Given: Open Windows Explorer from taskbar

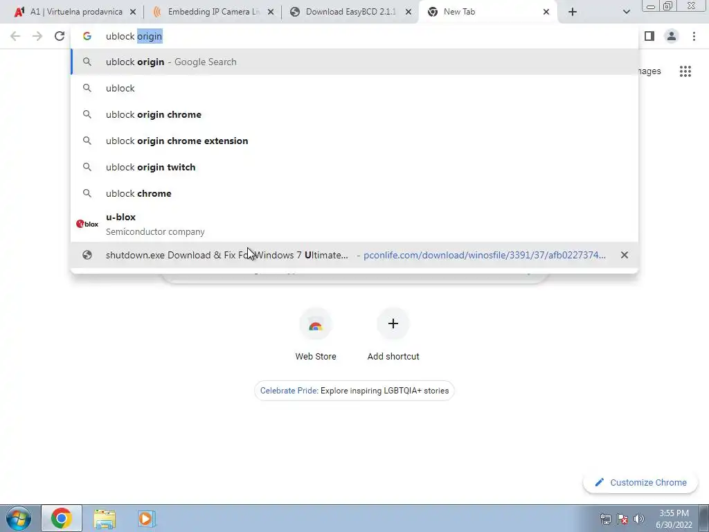Looking at the screenshot, I should (105, 518).
